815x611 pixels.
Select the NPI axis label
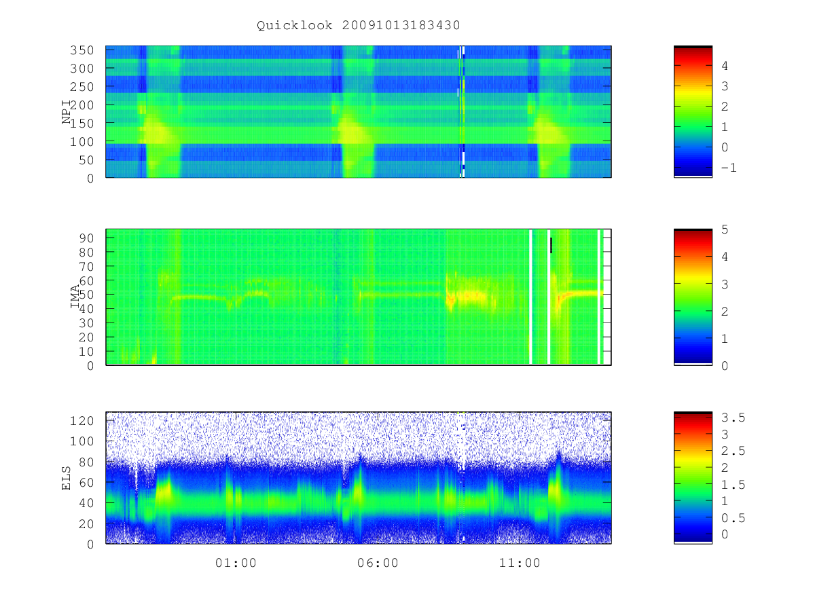[x=67, y=112]
